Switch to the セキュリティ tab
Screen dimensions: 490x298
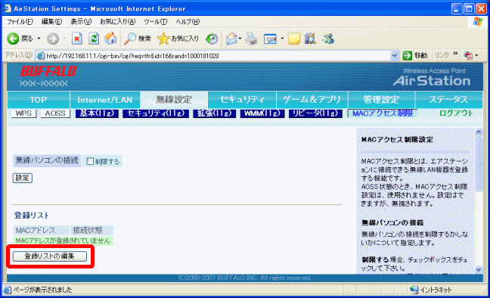tap(242, 100)
